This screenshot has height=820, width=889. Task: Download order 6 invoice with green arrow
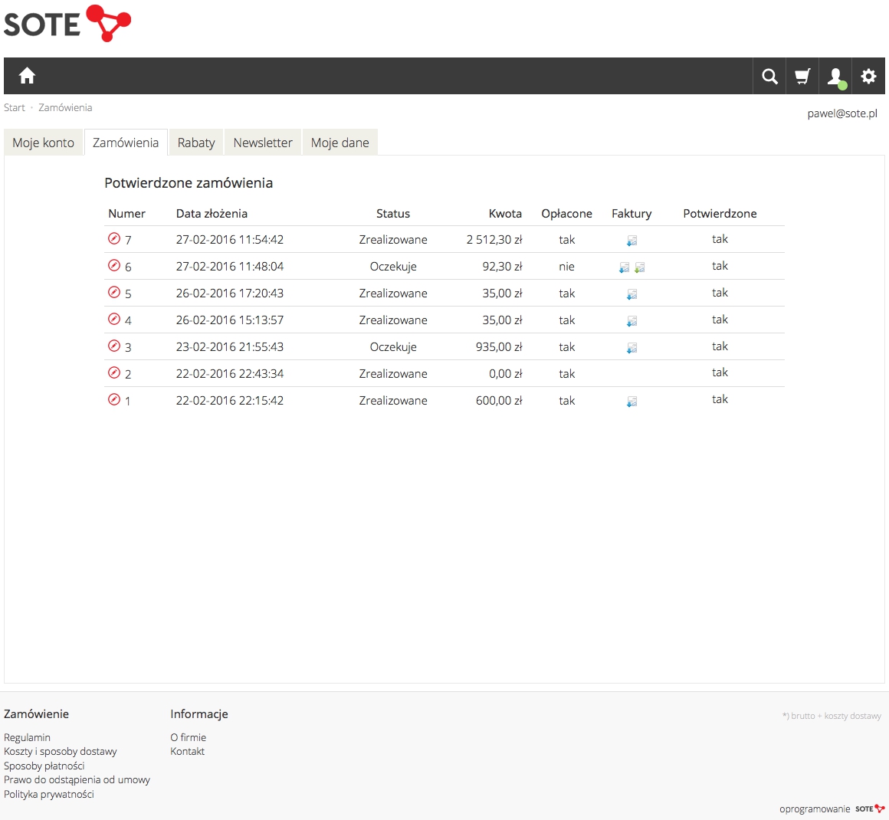639,267
